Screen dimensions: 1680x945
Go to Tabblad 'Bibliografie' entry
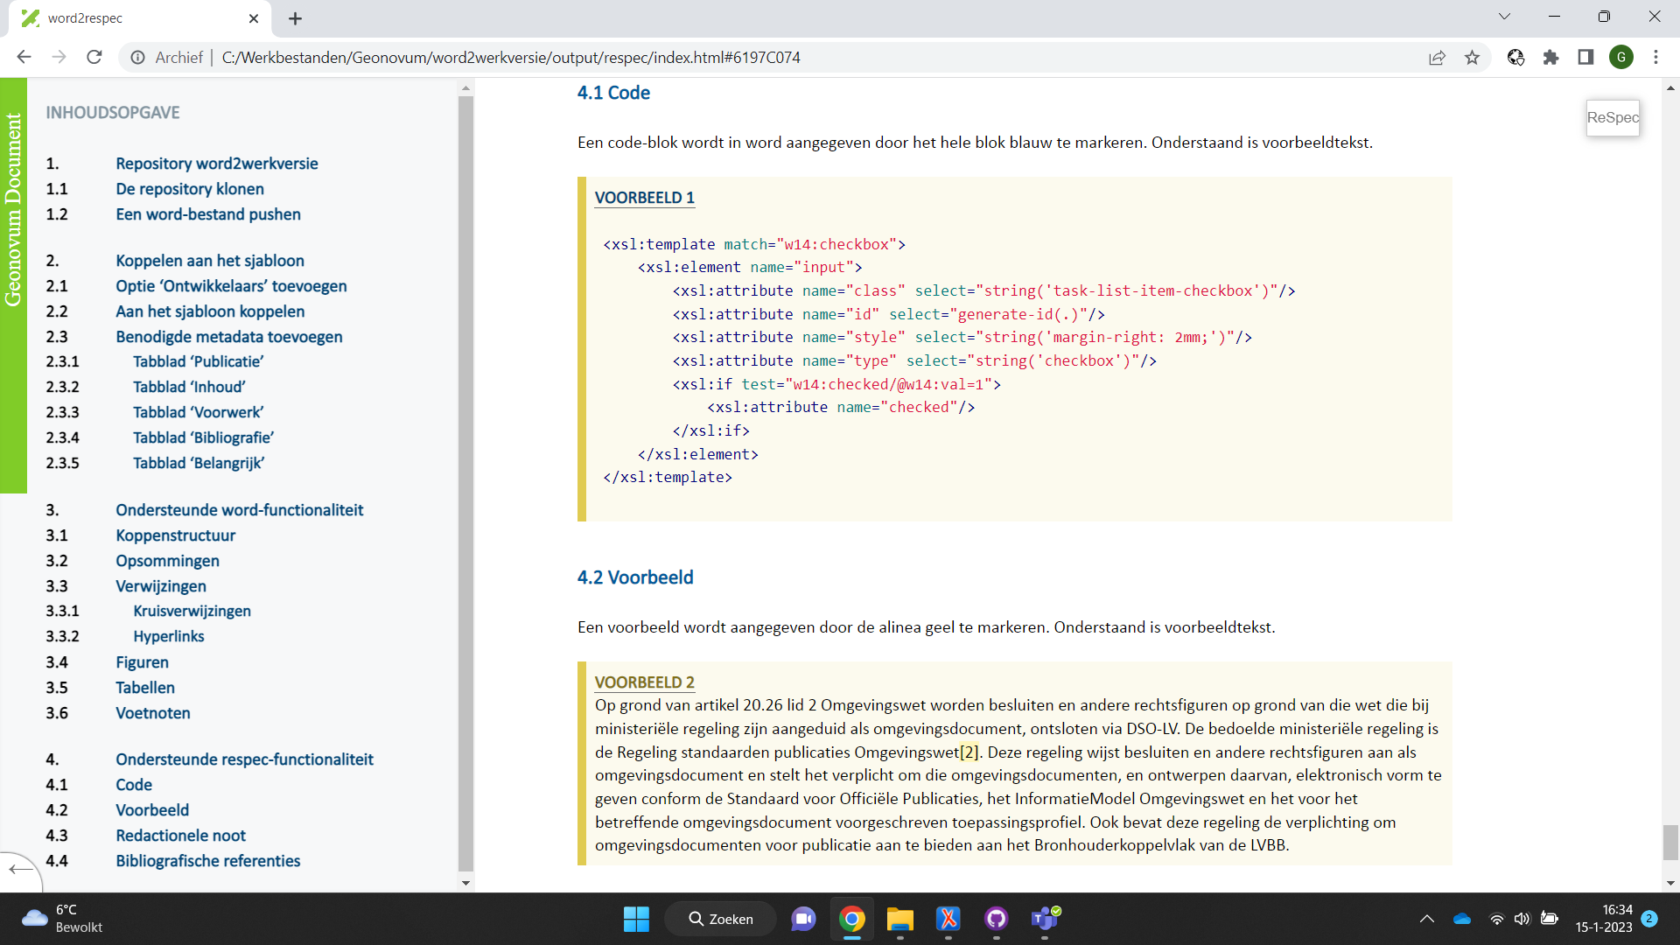tap(203, 437)
